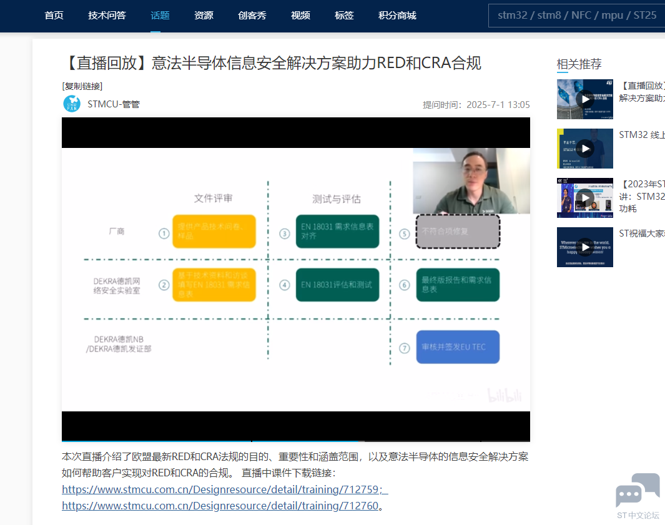Open the training/712760 download link
The height and width of the screenshot is (525, 665).
pos(220,506)
